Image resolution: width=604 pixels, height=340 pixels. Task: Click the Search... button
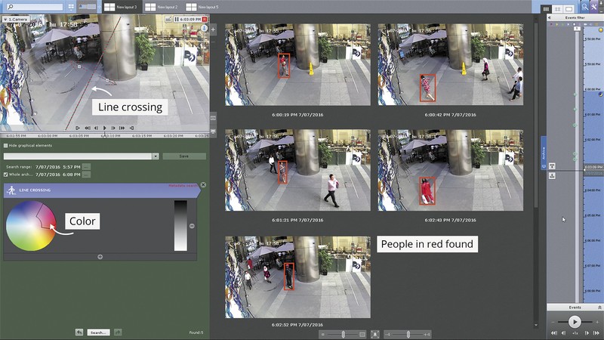(x=98, y=332)
